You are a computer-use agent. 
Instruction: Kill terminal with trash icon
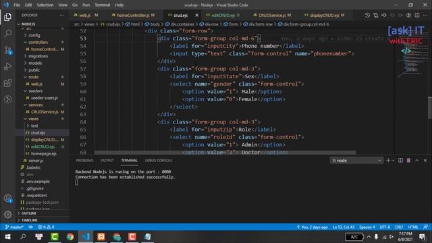pyautogui.click(x=408, y=161)
